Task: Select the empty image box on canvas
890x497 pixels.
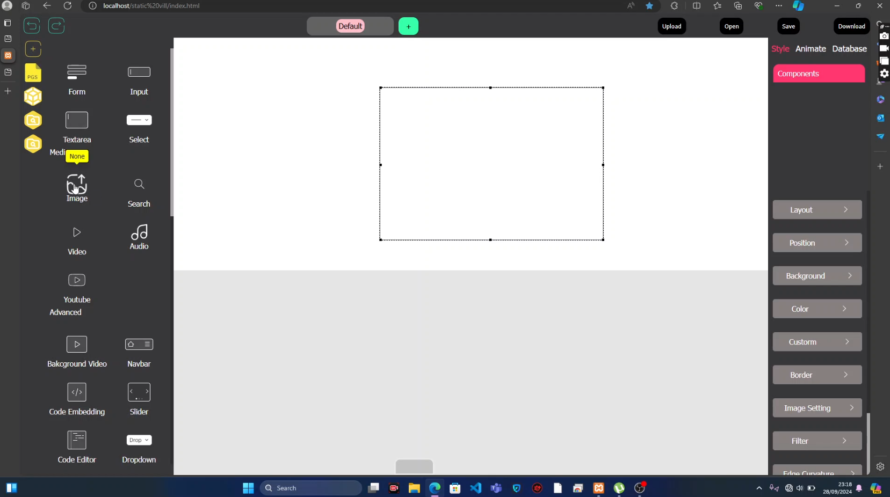Action: [491, 164]
